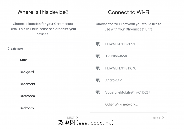Click the location screen NEXT chevron arrow
Screen dimensions: 184x129
tap(77, 117)
